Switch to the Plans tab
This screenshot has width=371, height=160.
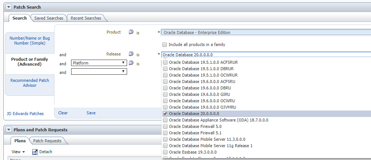(x=20, y=141)
